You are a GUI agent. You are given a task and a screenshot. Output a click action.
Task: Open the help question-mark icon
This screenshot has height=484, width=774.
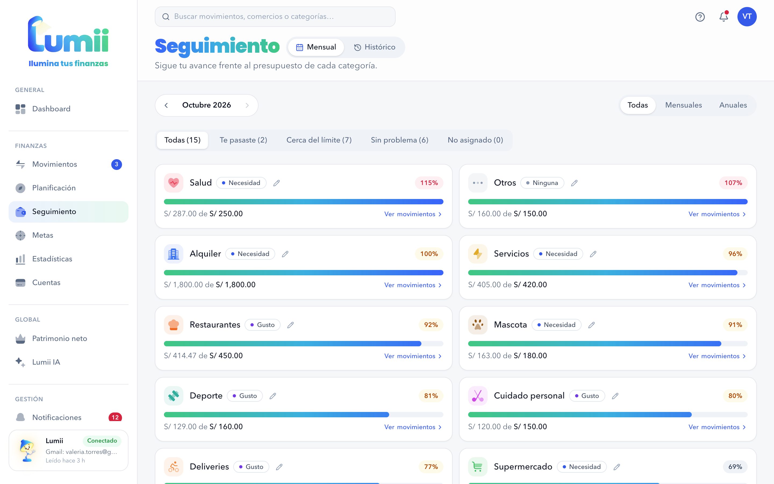point(700,17)
